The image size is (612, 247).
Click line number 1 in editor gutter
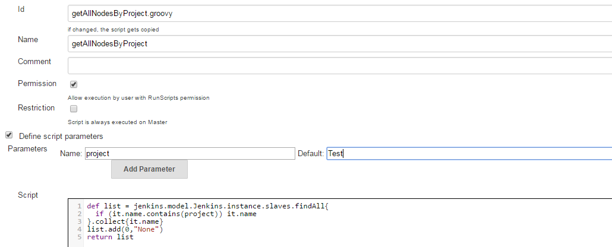tap(79, 206)
